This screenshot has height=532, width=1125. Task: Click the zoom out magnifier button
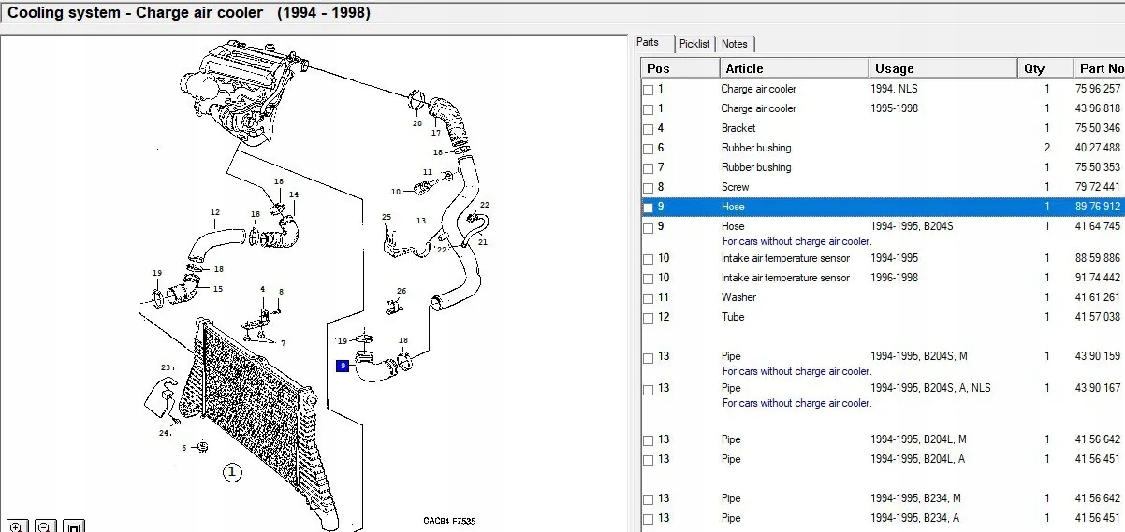(x=46, y=525)
